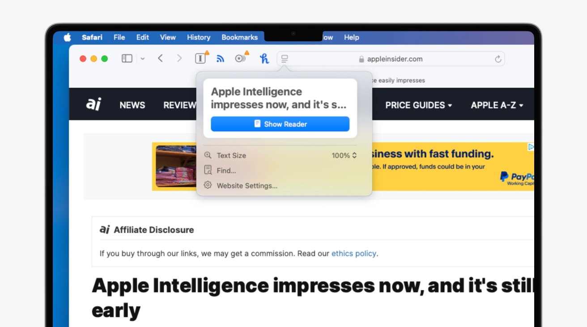Toggle the Safari sidebar
This screenshot has height=327, width=587.
(127, 59)
